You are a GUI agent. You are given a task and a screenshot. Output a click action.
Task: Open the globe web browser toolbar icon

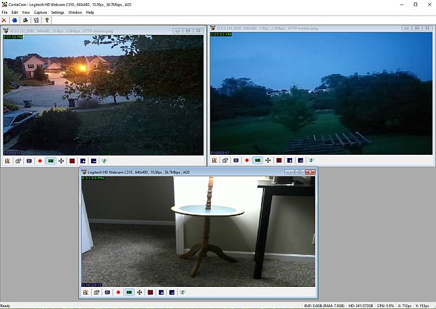pos(14,20)
